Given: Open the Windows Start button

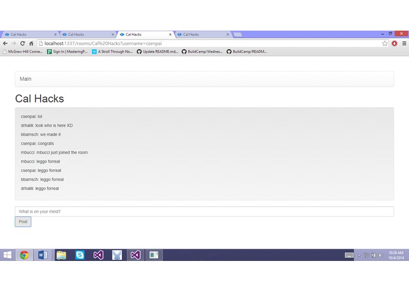Looking at the screenshot, I should click(7, 255).
